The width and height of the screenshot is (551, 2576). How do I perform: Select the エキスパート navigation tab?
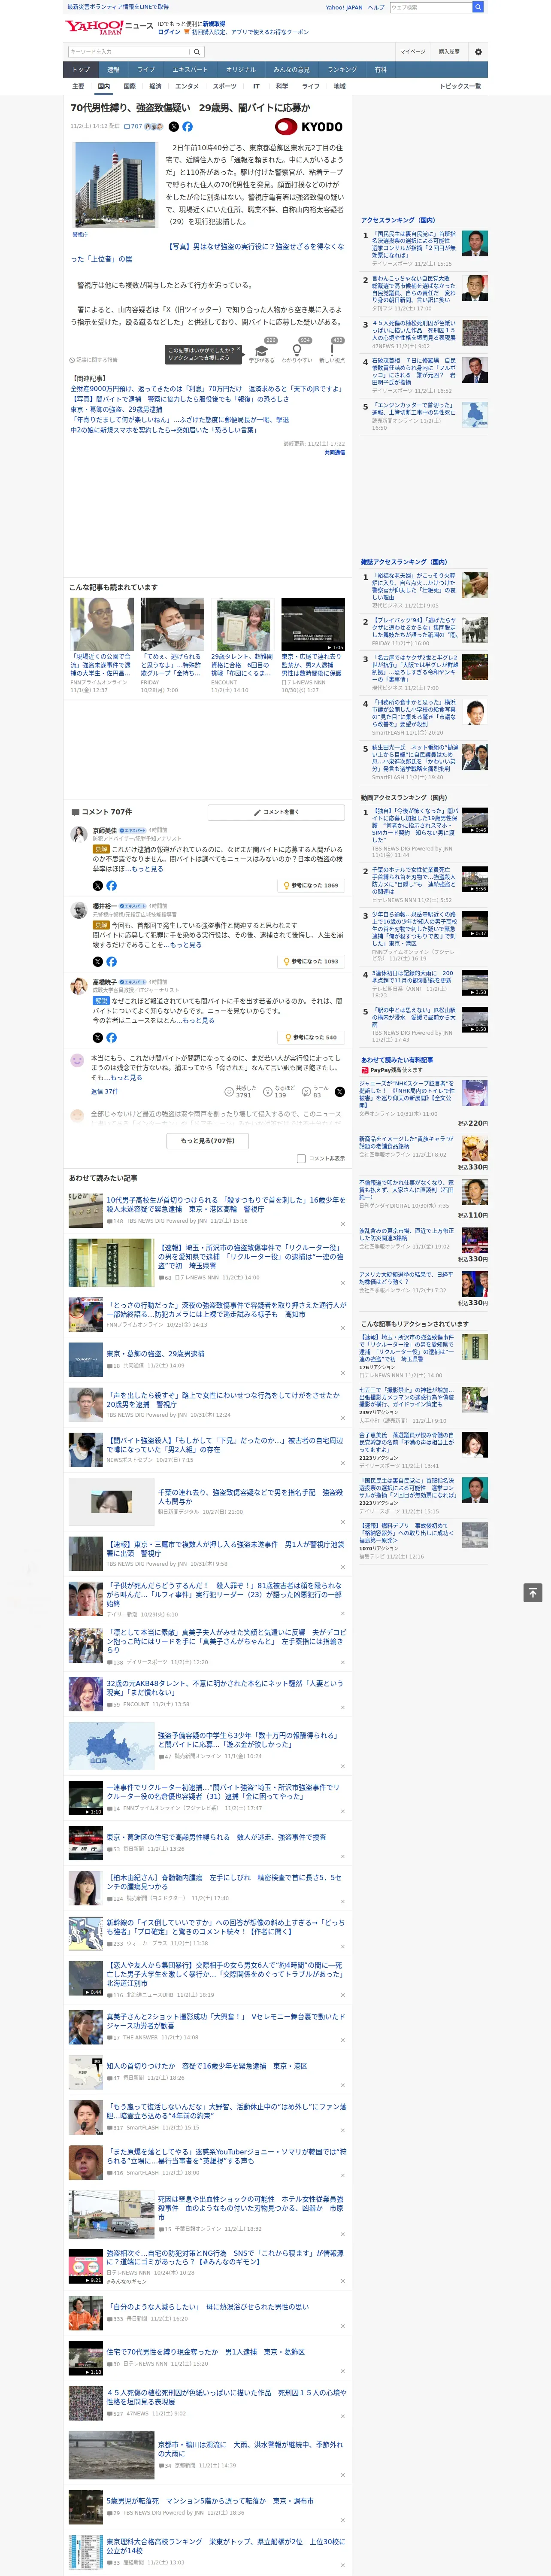click(190, 69)
